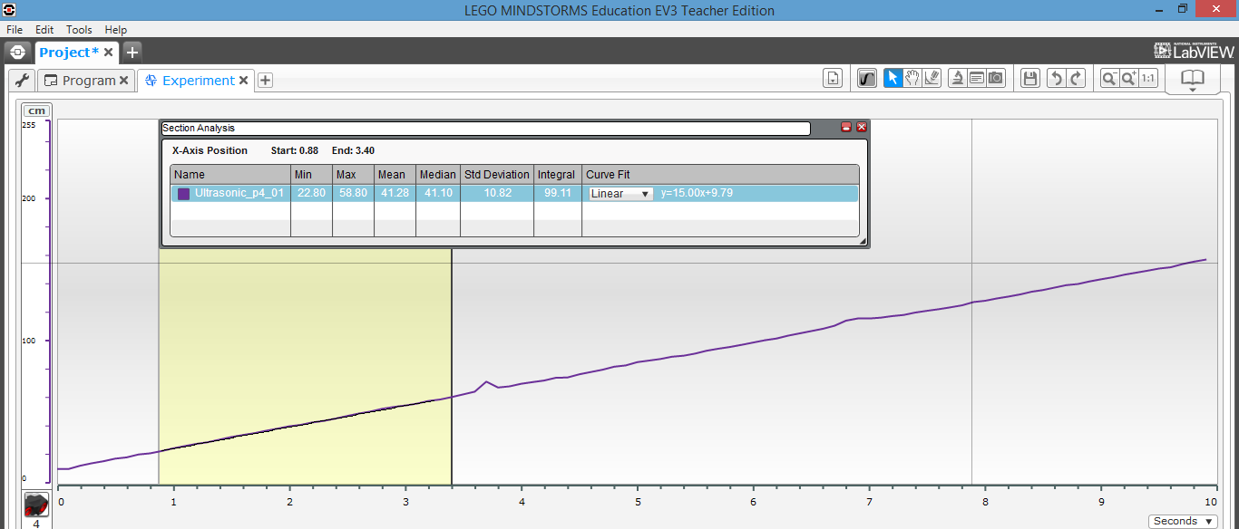Viewport: 1239px width, 529px height.
Task: Open the content editor book panel
Action: tap(1192, 80)
